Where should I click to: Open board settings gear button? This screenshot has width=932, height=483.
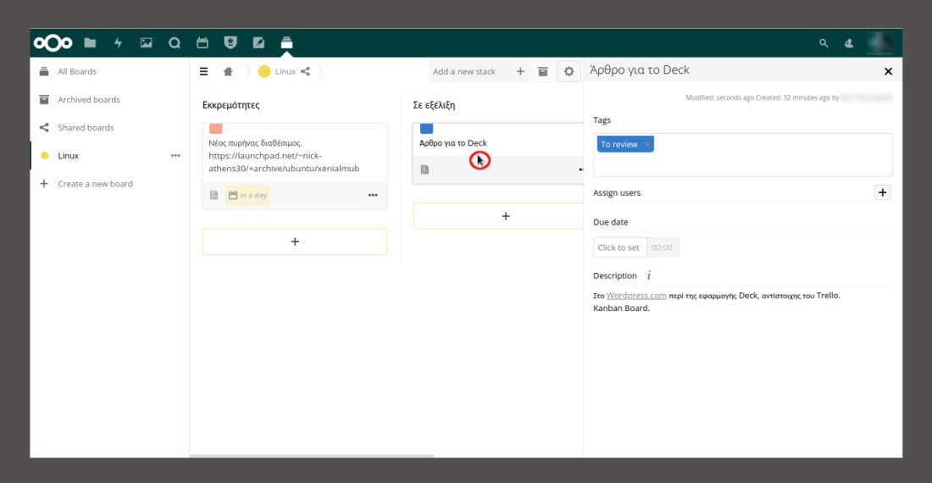coord(569,72)
